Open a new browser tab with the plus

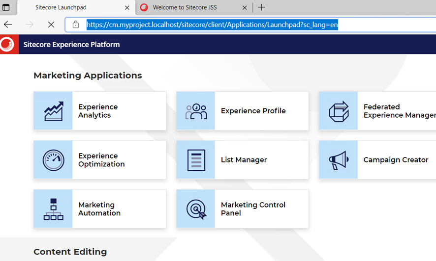click(261, 7)
